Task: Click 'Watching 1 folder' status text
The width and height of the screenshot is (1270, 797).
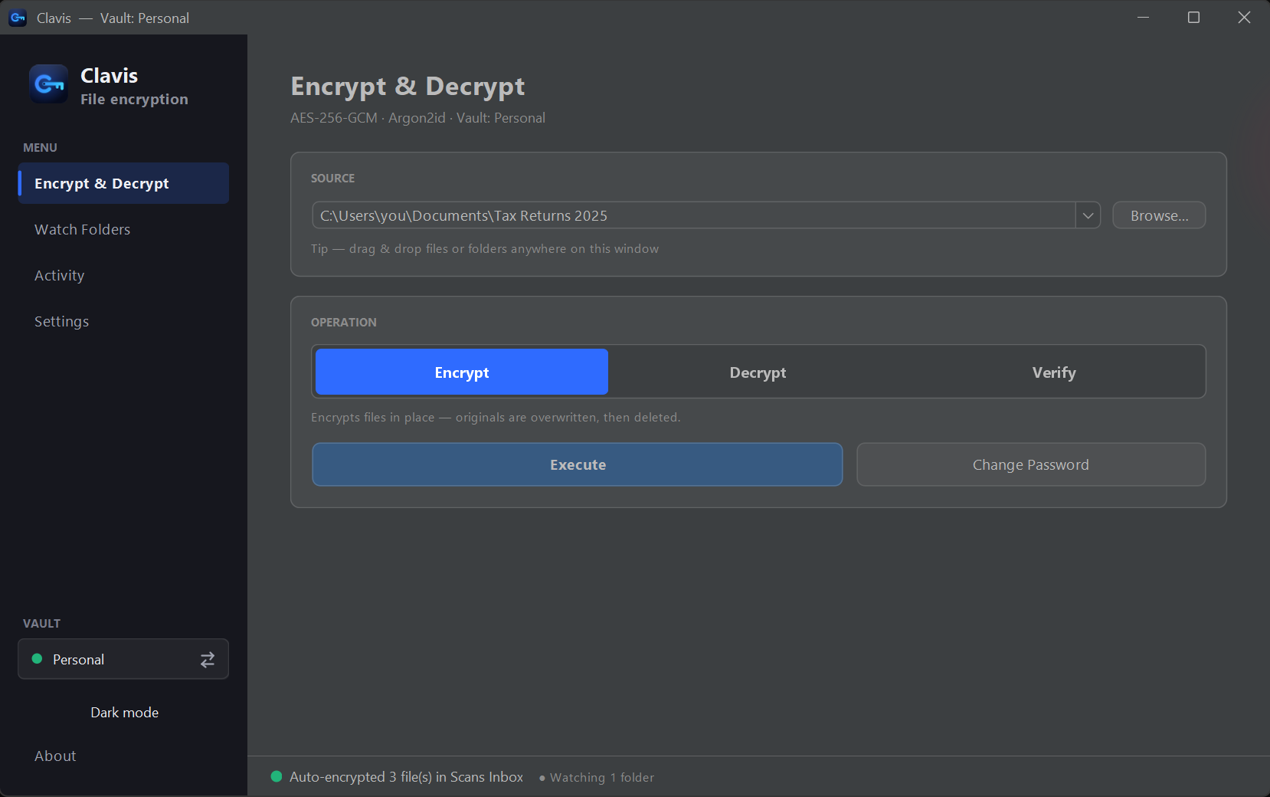Action: [x=602, y=778]
